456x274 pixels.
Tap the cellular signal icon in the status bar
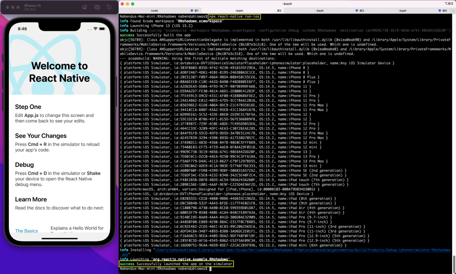point(90,29)
